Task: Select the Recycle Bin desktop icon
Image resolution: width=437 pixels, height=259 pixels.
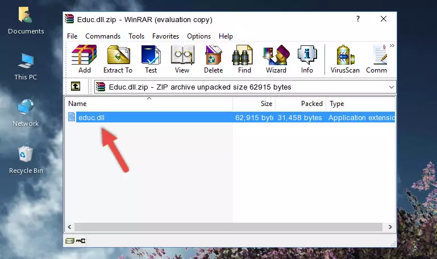Action: [x=26, y=160]
